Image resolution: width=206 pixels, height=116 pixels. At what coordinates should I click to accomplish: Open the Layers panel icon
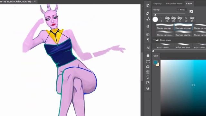coord(148,56)
